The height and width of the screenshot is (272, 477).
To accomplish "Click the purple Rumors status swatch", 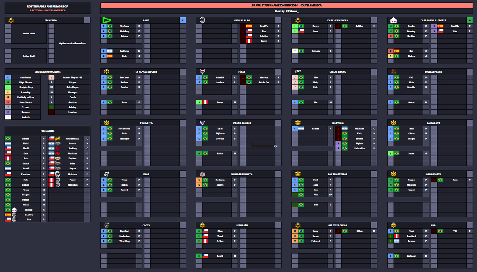I will click(x=8, y=112).
